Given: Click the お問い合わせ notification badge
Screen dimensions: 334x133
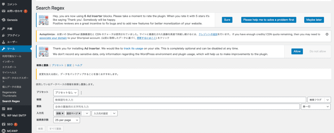Looking at the screenshot, I should 25,11.
